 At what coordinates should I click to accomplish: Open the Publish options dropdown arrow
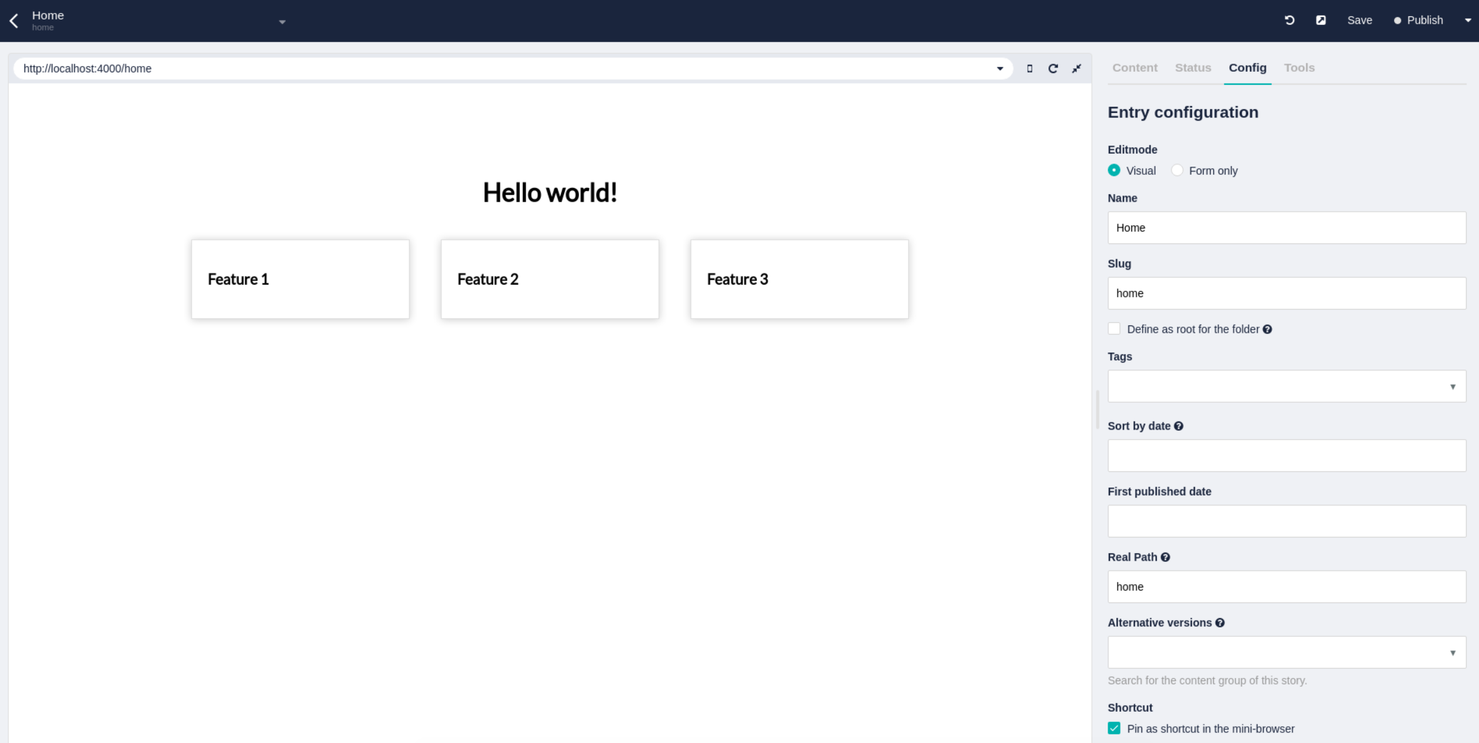coord(1468,20)
